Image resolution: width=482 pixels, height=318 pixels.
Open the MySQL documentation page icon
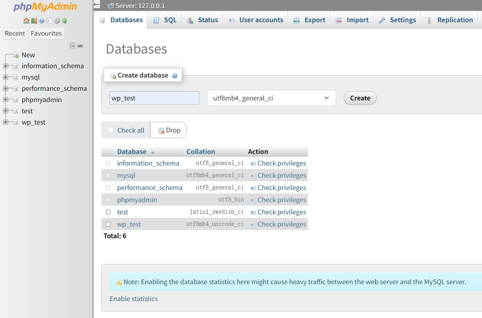coord(49,21)
